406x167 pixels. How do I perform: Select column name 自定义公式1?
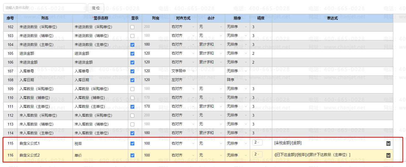[x=30, y=144]
